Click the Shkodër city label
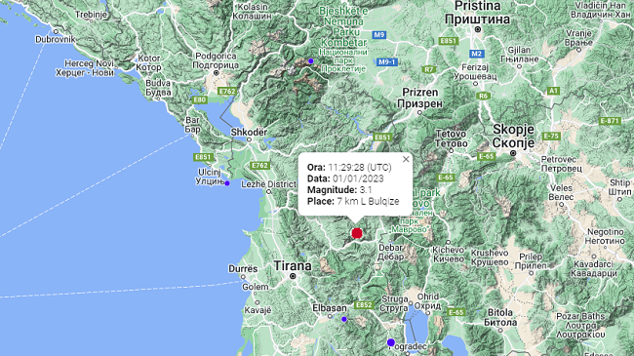Viewport: 634px width, 356px height. click(x=249, y=133)
